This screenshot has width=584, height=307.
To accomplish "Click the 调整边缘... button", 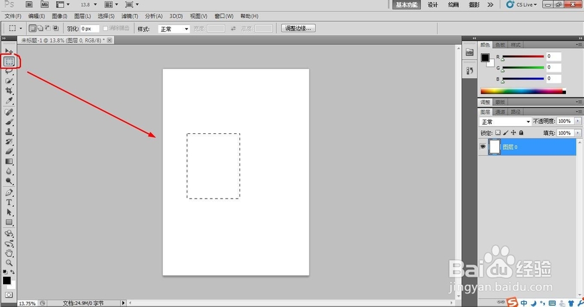I will [298, 28].
